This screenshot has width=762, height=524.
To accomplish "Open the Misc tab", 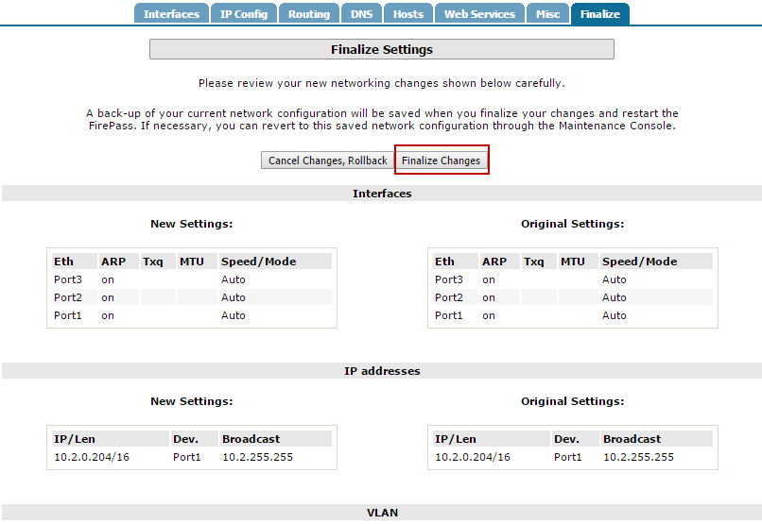I will (547, 14).
